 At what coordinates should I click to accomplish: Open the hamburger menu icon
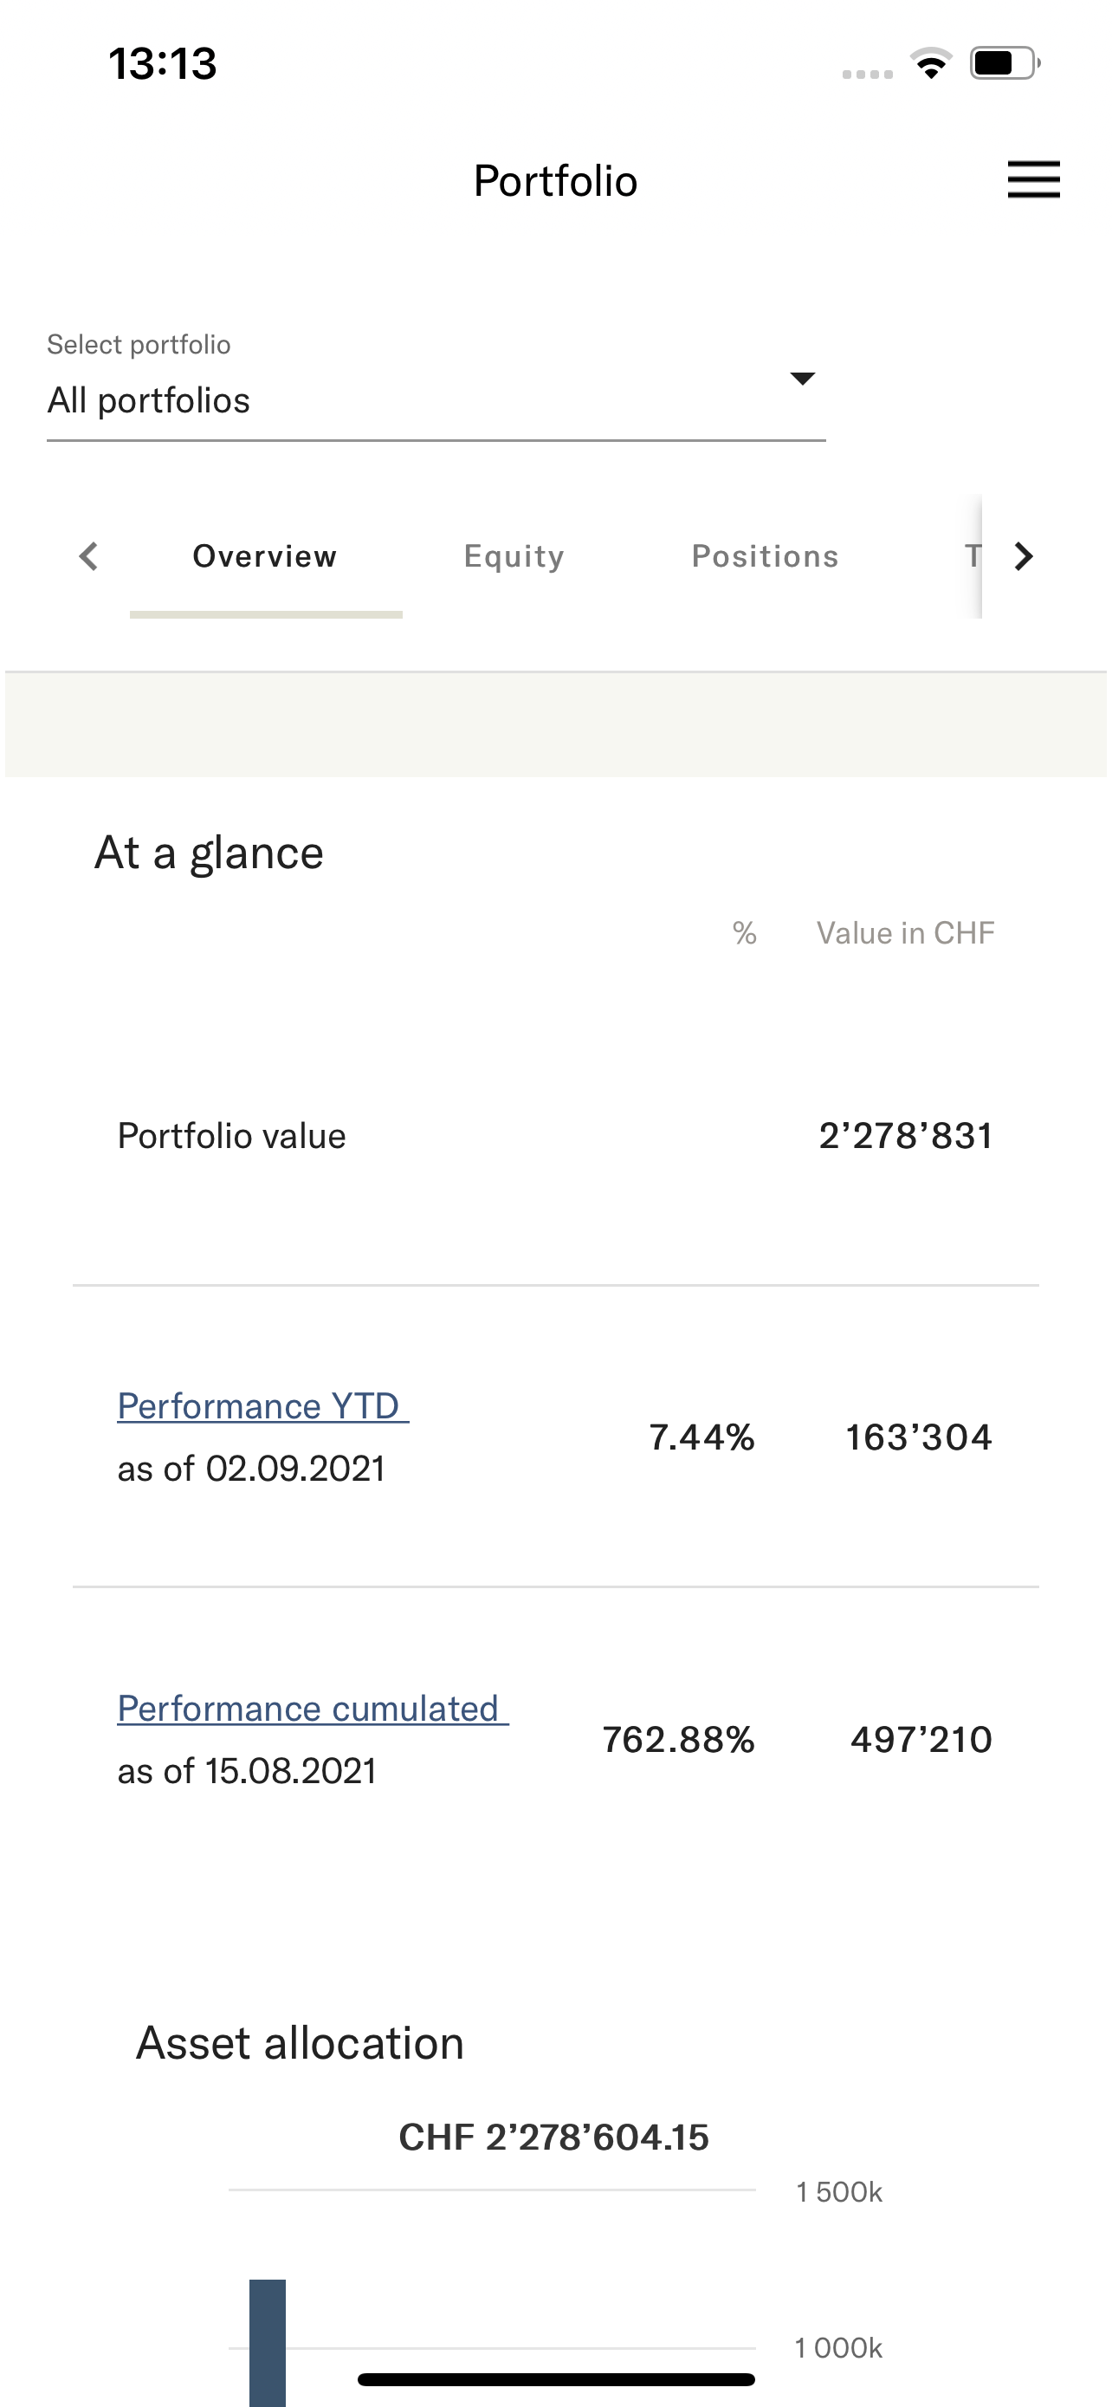coord(1033,179)
